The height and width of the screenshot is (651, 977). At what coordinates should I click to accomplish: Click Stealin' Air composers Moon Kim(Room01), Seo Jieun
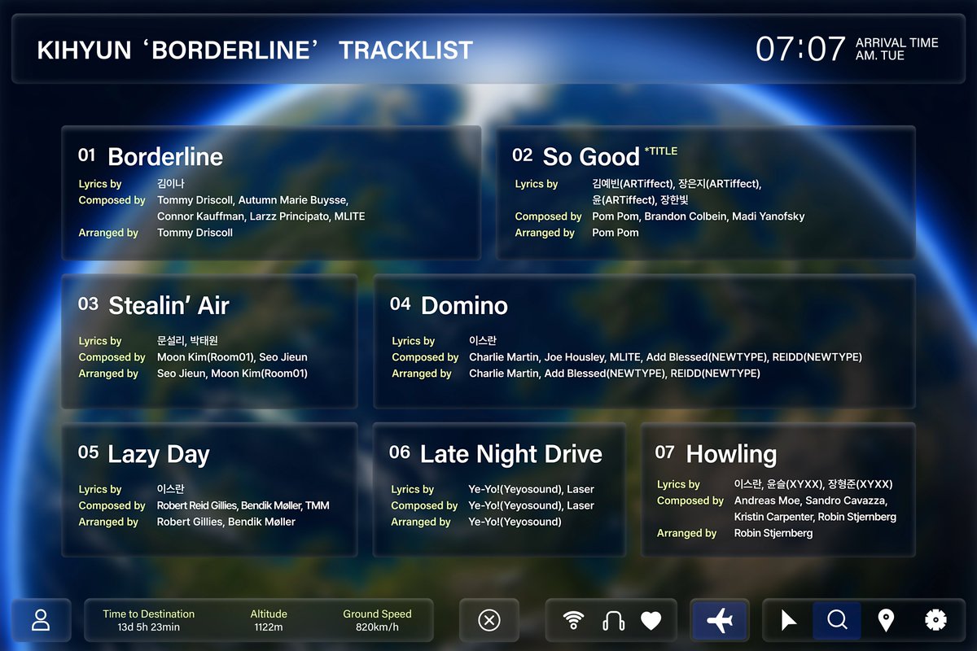pyautogui.click(x=232, y=357)
